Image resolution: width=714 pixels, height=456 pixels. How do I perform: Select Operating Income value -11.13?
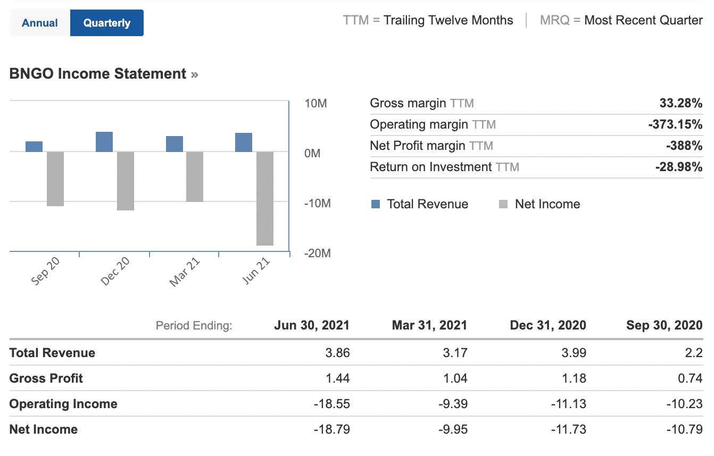(569, 404)
